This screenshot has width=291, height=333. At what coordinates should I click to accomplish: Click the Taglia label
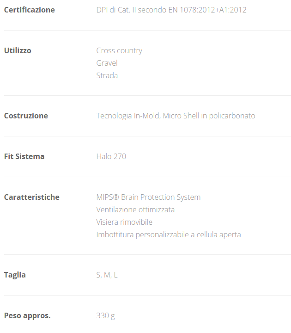15,275
